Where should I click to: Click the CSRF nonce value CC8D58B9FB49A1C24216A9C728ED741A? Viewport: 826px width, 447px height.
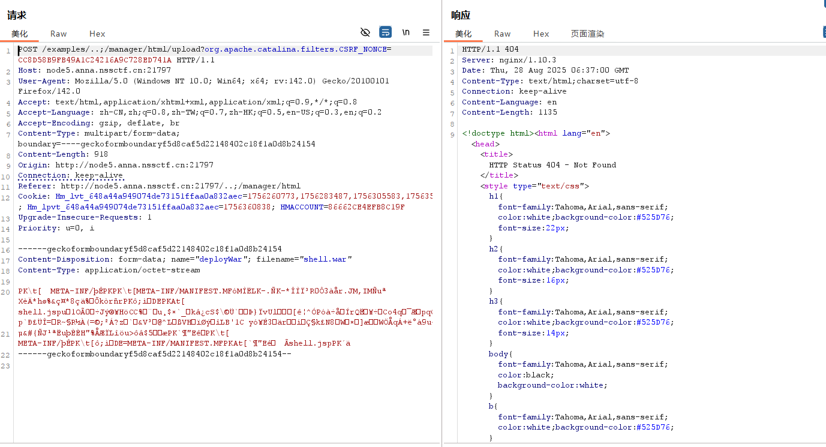coord(95,60)
